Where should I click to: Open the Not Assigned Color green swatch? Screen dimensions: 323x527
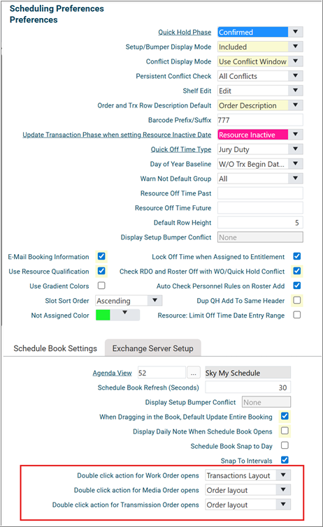103,315
